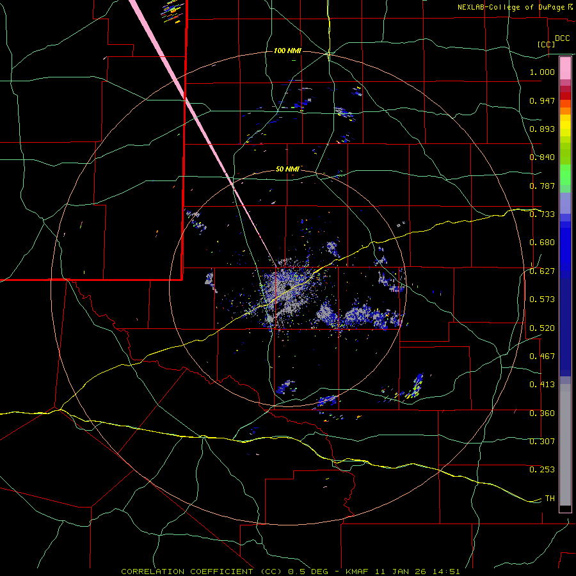Image resolution: width=576 pixels, height=576 pixels.
Task: Select the 0.840 color scale value
Action: tap(542, 157)
